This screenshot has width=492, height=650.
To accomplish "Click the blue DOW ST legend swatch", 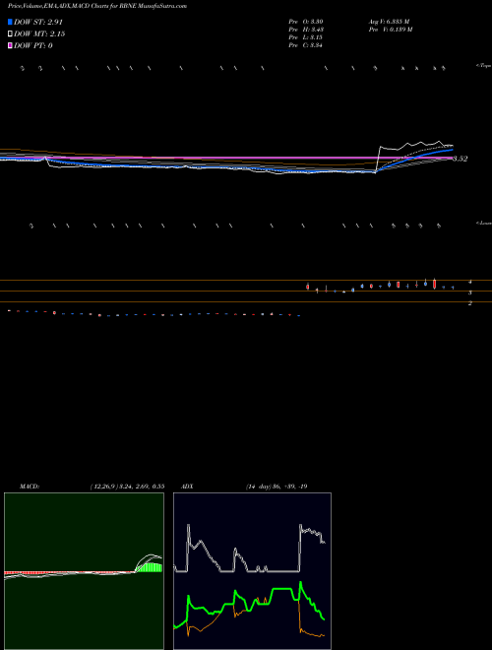I will pos(10,22).
